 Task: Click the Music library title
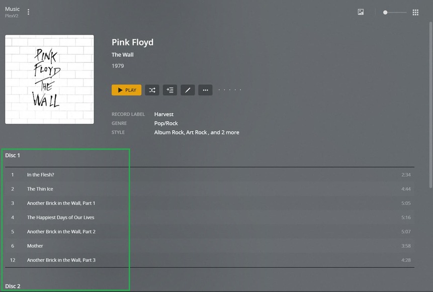(x=12, y=9)
